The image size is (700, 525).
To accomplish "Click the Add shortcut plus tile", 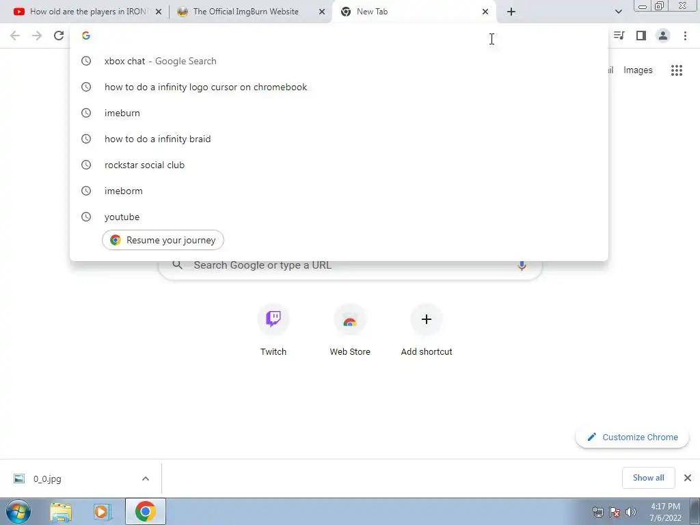I will click(x=427, y=319).
